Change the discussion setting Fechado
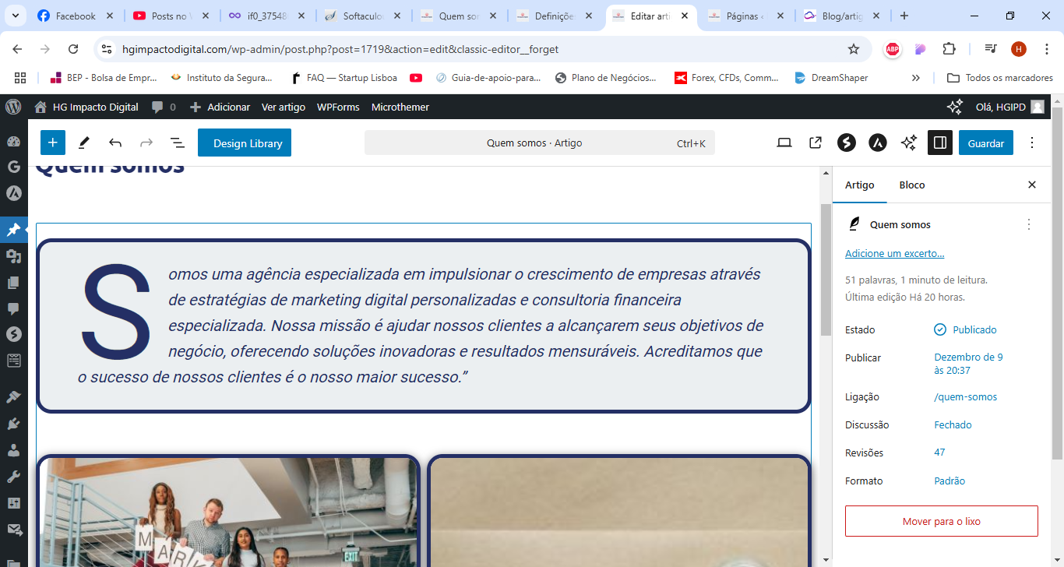The height and width of the screenshot is (567, 1064). [x=953, y=424]
